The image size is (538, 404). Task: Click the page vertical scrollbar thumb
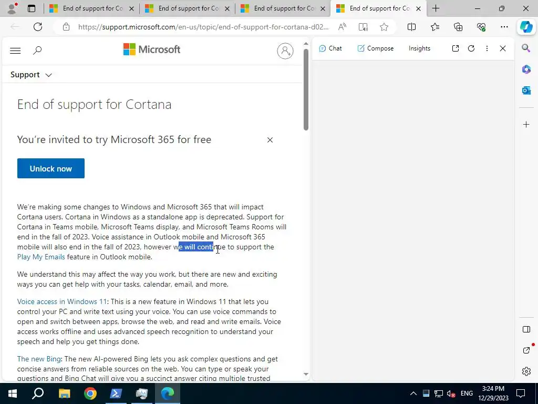point(306,89)
